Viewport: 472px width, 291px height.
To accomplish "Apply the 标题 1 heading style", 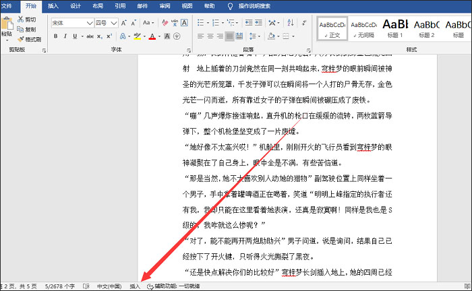I will 394,27.
